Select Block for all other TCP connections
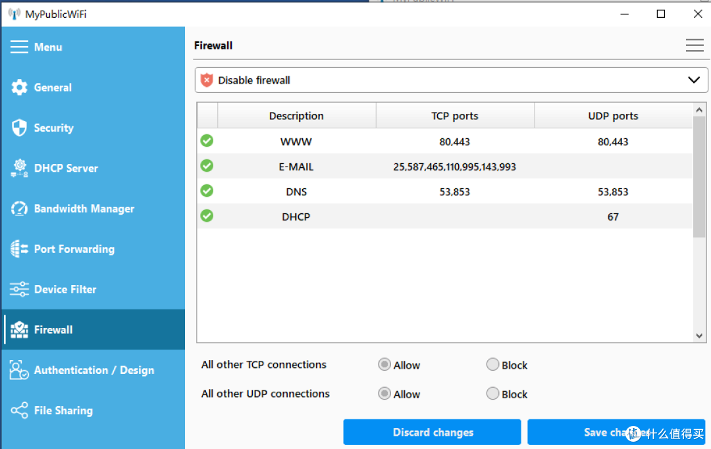The image size is (711, 449). click(492, 365)
